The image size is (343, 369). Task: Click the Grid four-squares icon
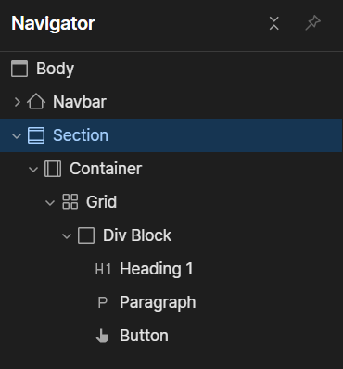point(70,202)
